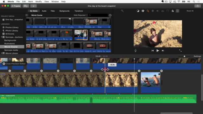Click the red edit point handle

105,70
